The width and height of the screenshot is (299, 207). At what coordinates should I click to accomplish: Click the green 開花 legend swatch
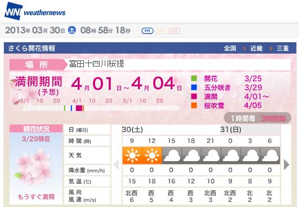click(194, 78)
